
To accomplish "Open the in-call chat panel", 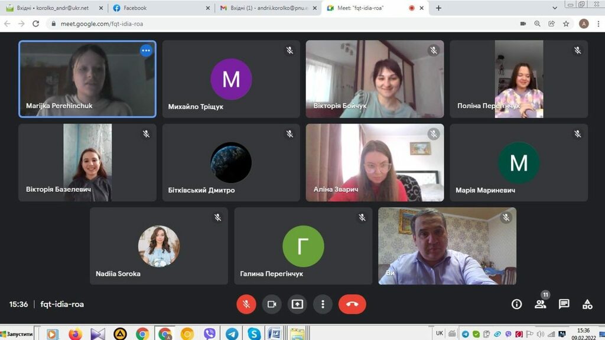I will point(564,304).
